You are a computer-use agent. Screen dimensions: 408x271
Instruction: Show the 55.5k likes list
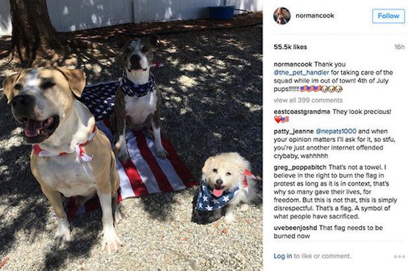[x=290, y=47]
